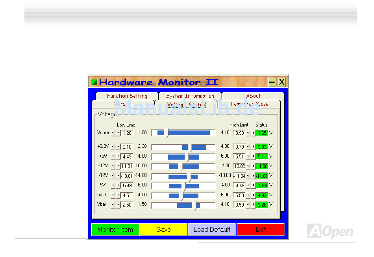Viewport: 374px width, 257px height.
Task: Click the +5V high limit field 5.51
Action: pyautogui.click(x=239, y=156)
